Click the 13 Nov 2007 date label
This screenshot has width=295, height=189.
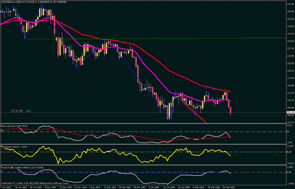[x=66, y=187]
